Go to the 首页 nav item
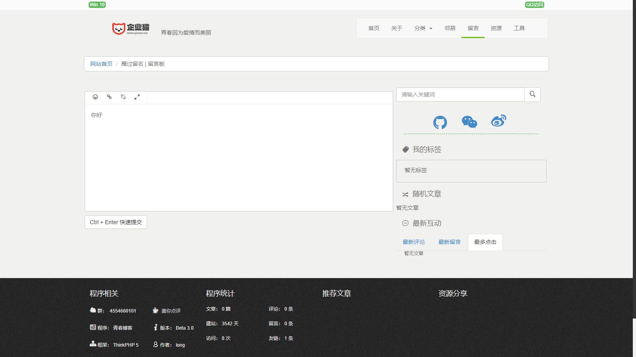The height and width of the screenshot is (357, 636). pos(374,28)
